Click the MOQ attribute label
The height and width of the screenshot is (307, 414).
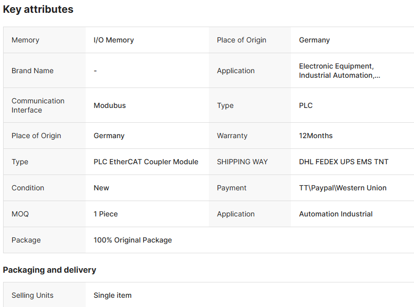pos(20,214)
